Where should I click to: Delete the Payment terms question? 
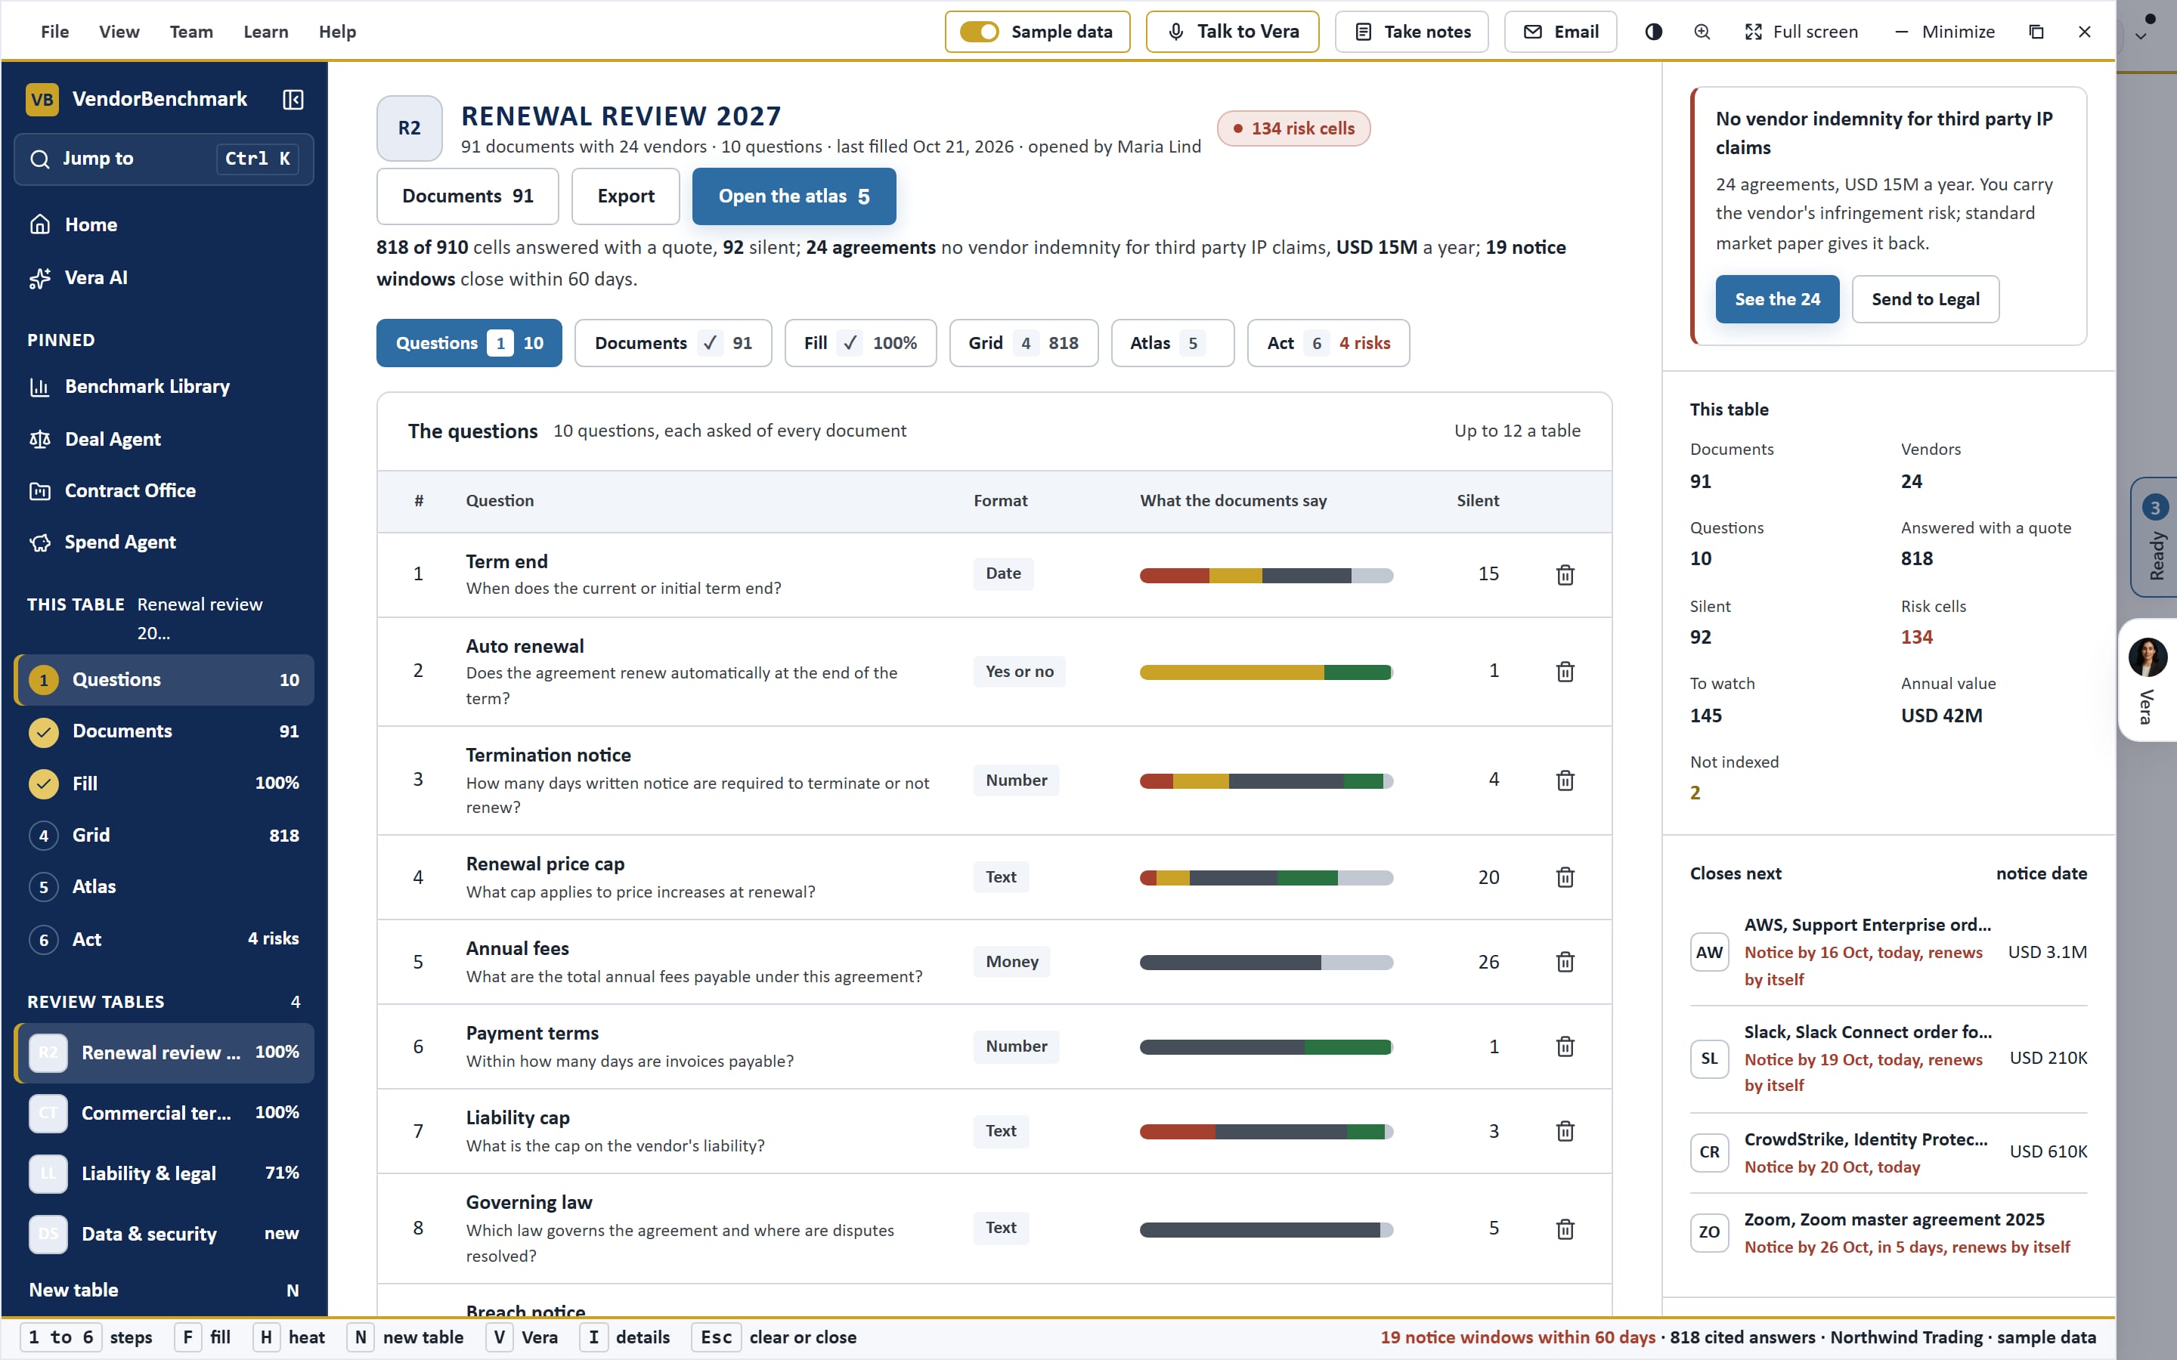[x=1565, y=1047]
